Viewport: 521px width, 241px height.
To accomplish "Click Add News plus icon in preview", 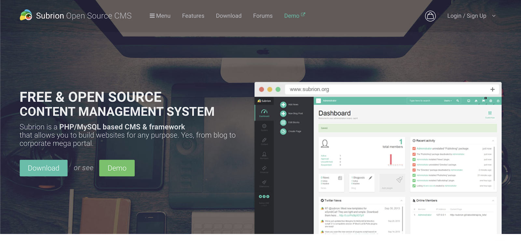I will (x=283, y=105).
